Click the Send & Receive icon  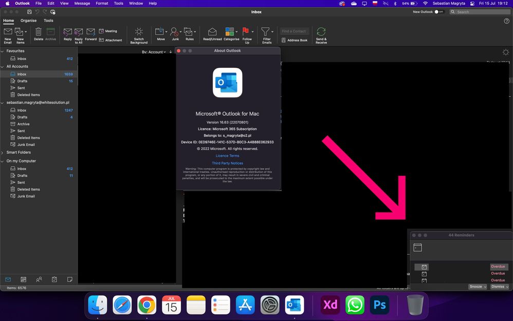tap(322, 34)
